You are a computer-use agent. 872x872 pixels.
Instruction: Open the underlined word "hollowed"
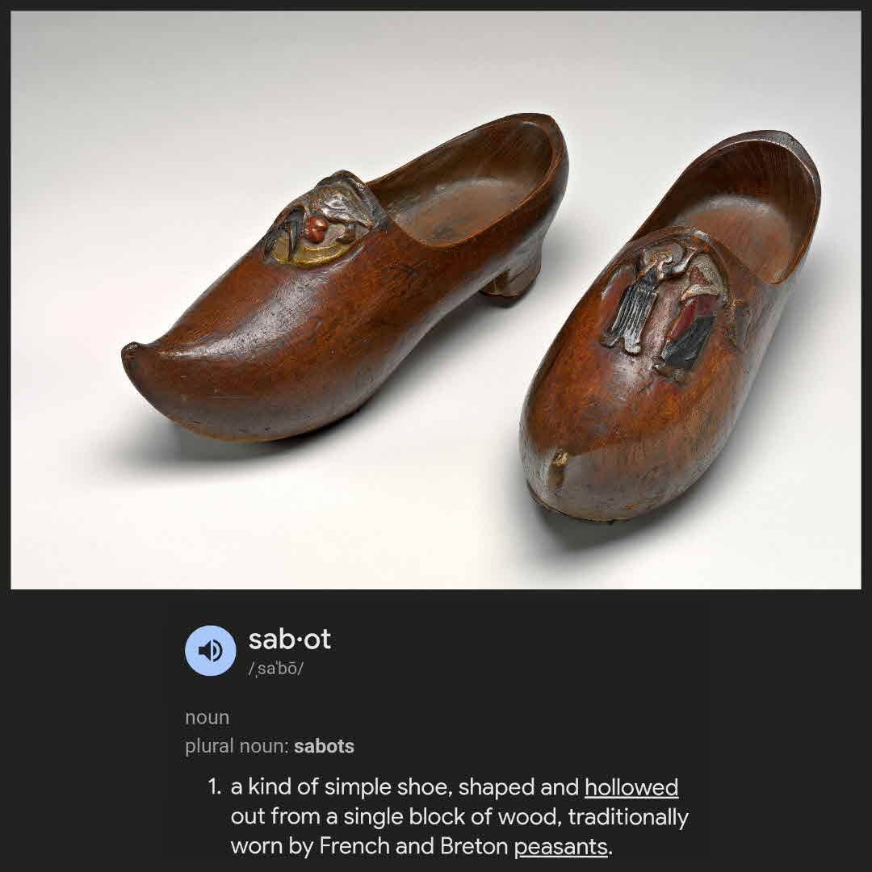click(x=631, y=787)
